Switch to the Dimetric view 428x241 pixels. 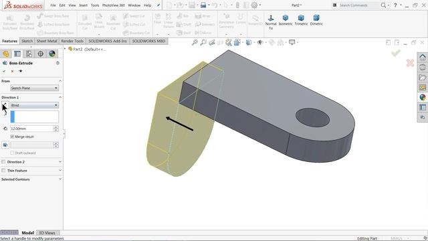pos(316,20)
